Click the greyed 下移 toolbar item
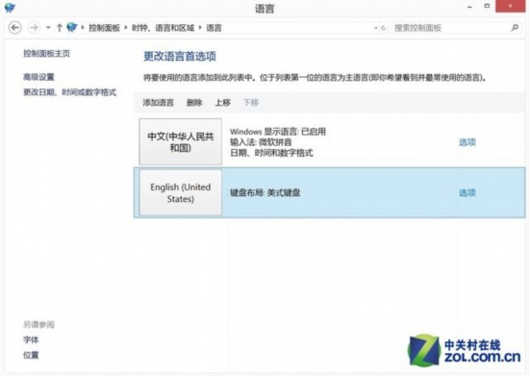The width and height of the screenshot is (529, 376). 251,102
